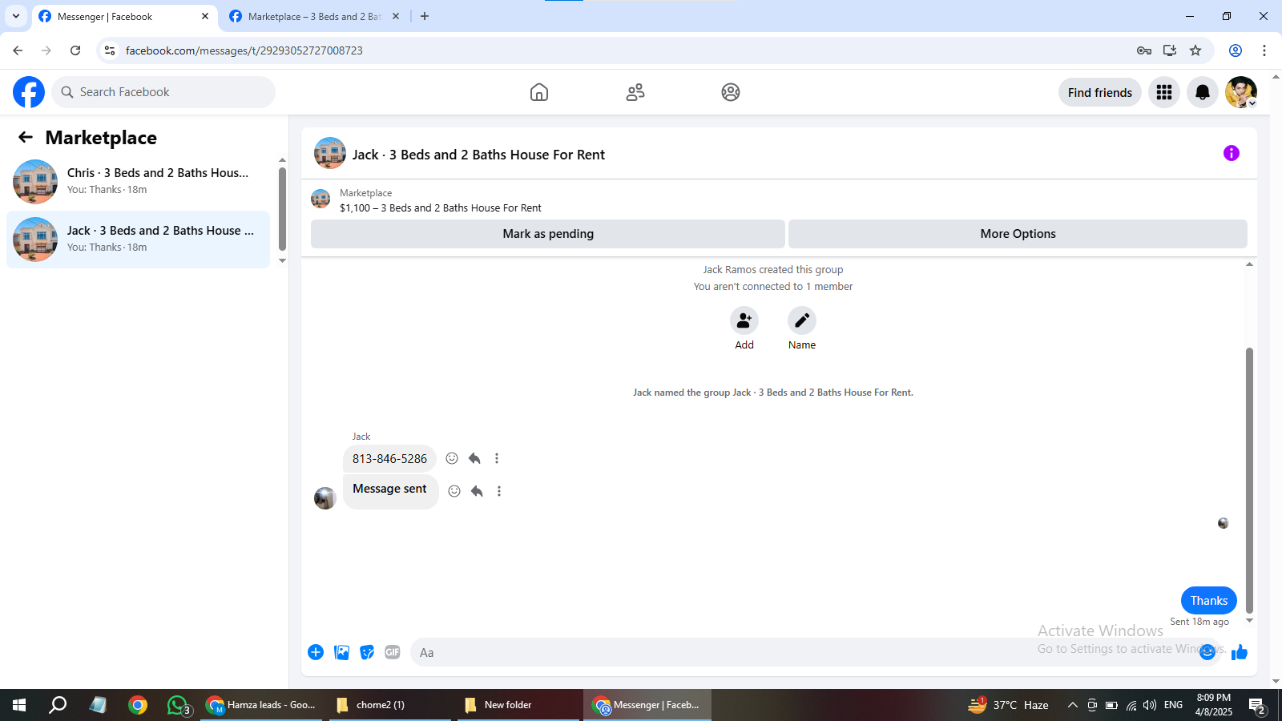
Task: Open the Windows notification center
Action: pyautogui.click(x=1256, y=705)
